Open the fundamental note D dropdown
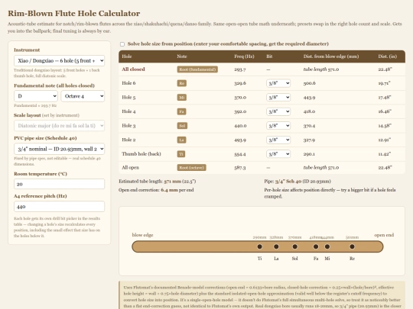Screen dimensions: 413x309 [36, 96]
